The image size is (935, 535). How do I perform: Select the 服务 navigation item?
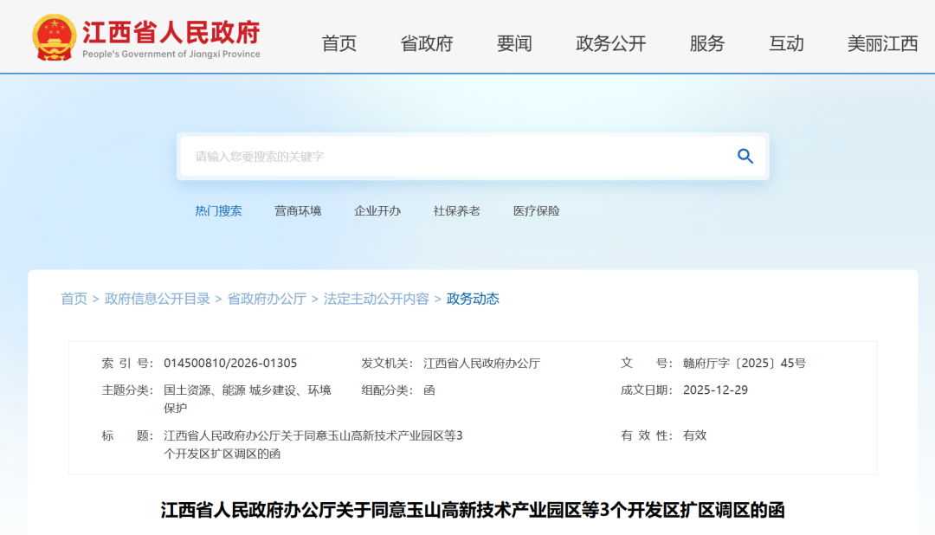pyautogui.click(x=706, y=43)
